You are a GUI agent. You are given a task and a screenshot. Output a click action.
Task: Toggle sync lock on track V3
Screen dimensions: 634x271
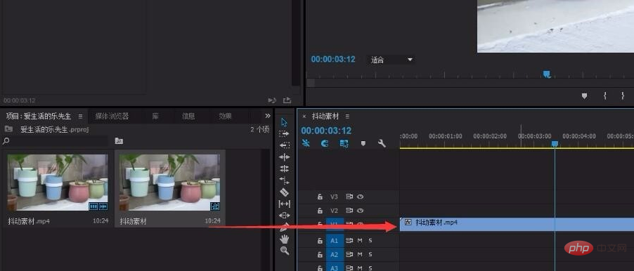(x=349, y=197)
